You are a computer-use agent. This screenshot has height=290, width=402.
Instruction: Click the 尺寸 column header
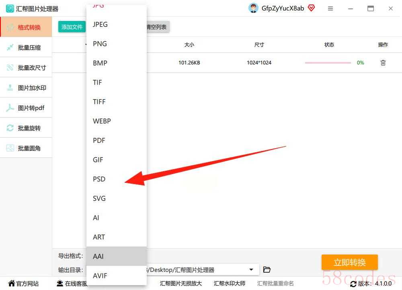click(x=259, y=45)
